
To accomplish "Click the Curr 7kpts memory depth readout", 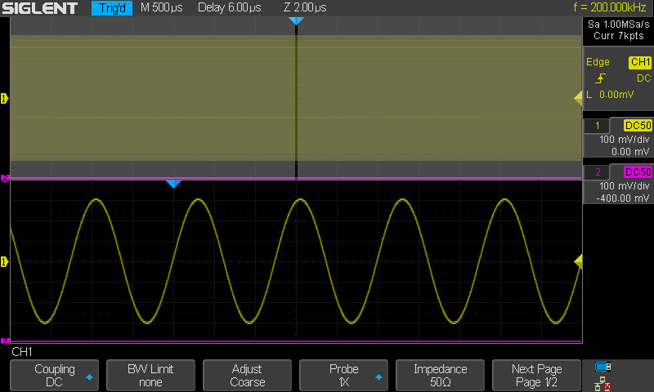I will click(x=619, y=36).
